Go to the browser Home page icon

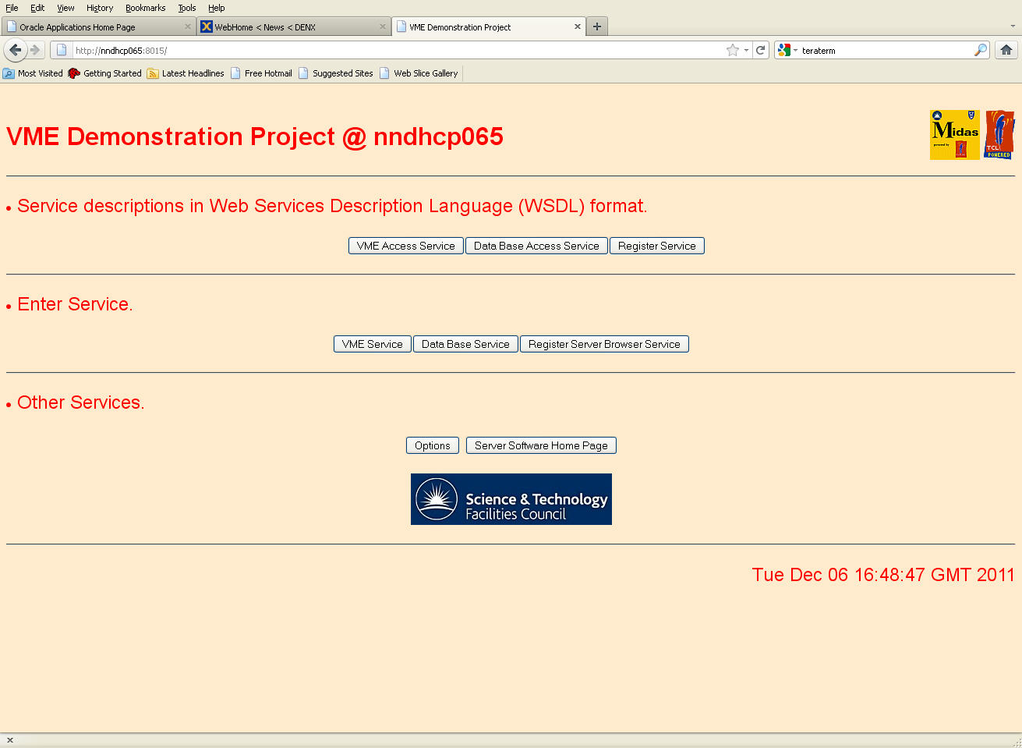point(1006,50)
